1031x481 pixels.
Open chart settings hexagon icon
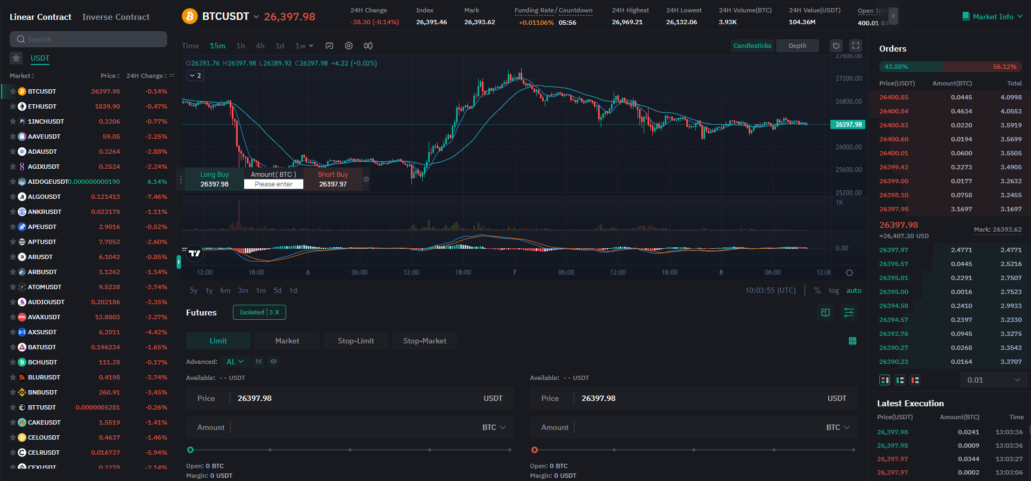(x=349, y=46)
